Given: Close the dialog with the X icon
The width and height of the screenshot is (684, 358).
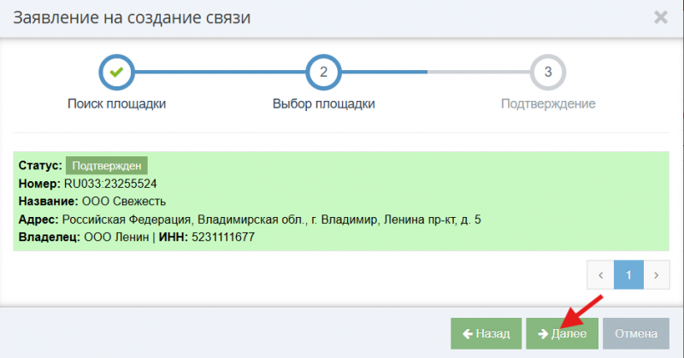Looking at the screenshot, I should click(x=660, y=17).
